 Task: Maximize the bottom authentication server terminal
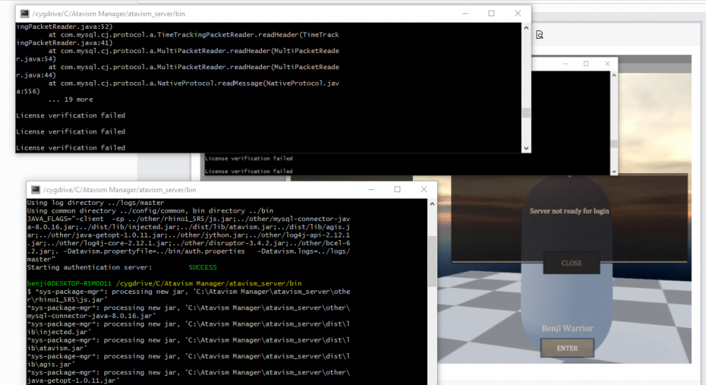pyautogui.click(x=397, y=190)
